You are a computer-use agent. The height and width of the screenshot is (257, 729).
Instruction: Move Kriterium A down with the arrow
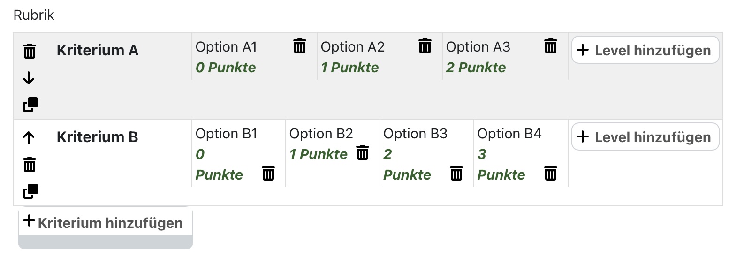(x=29, y=78)
